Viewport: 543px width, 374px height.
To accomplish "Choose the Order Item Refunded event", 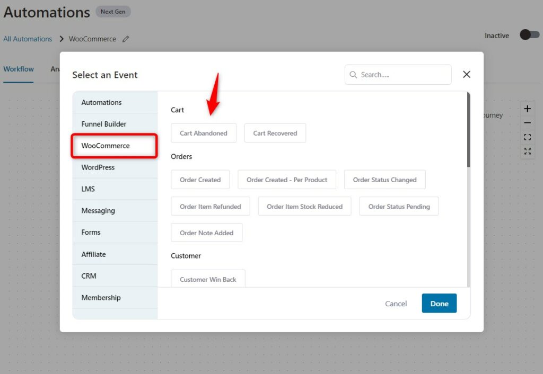I will 210,206.
